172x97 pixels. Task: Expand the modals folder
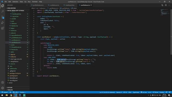click(14, 19)
